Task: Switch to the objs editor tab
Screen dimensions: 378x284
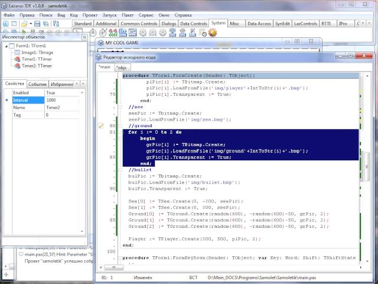Action: [x=123, y=68]
